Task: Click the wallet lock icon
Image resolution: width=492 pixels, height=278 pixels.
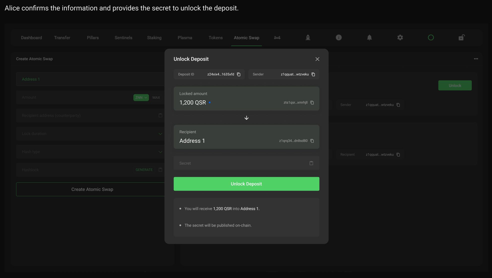Action: (461, 38)
